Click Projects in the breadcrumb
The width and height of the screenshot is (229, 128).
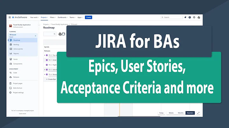(x=46, y=24)
